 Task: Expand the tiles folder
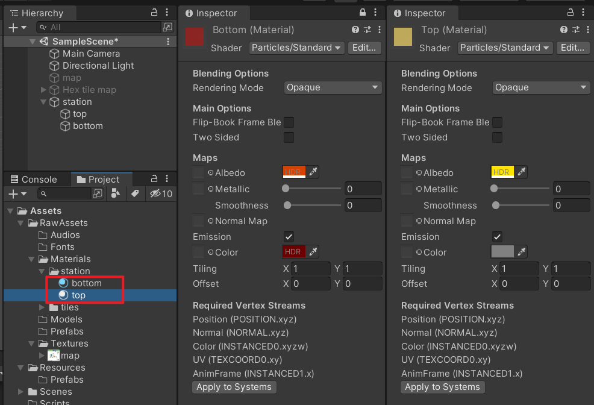(x=42, y=307)
